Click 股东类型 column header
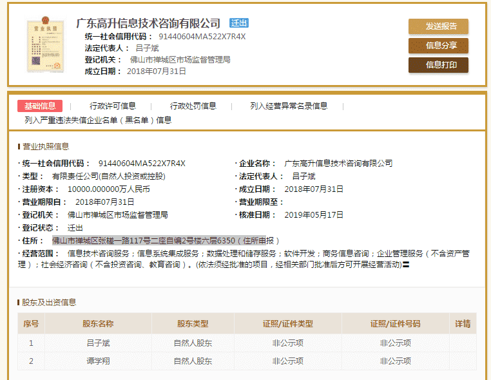This screenshot has width=491, height=380. coord(193,324)
